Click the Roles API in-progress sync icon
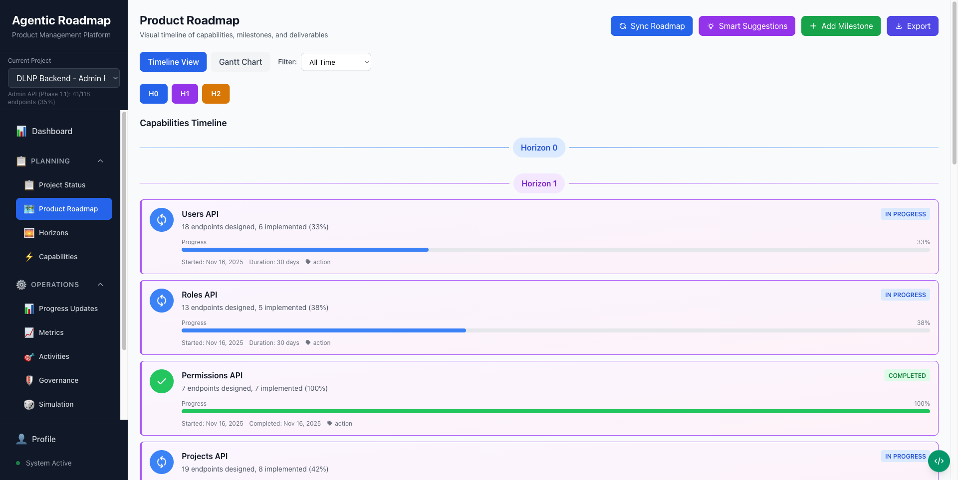The height and width of the screenshot is (480, 958). tap(162, 301)
